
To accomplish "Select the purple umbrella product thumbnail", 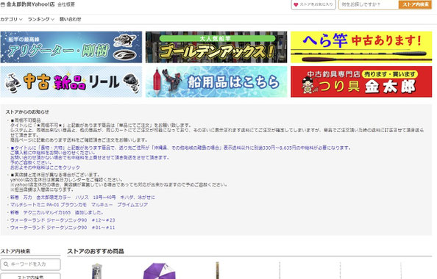I will coord(159,271).
